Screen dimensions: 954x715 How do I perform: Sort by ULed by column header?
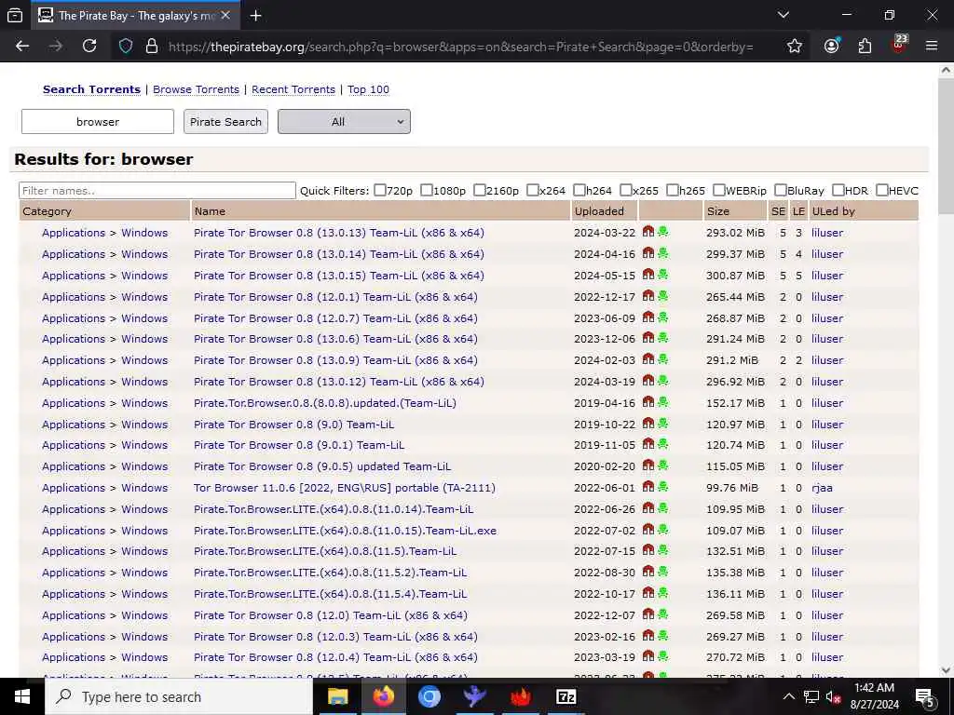(x=834, y=211)
